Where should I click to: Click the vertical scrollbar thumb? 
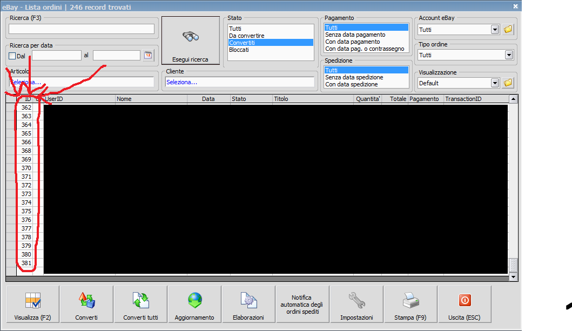(x=513, y=265)
